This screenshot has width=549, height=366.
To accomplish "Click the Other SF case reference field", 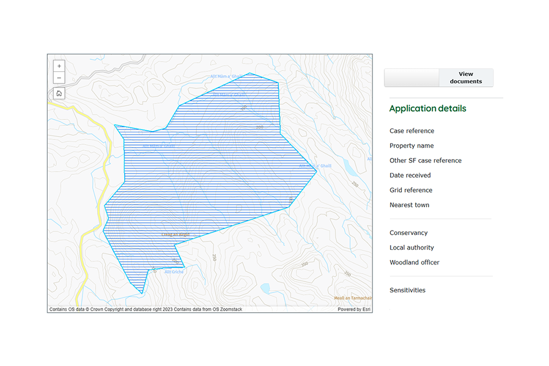I will [425, 160].
